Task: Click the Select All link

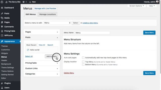Action: point(29,56)
